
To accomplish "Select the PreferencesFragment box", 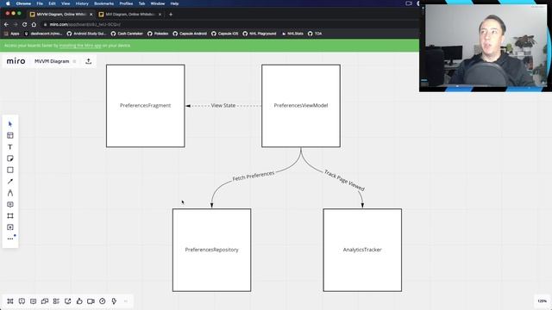I will coord(146,106).
